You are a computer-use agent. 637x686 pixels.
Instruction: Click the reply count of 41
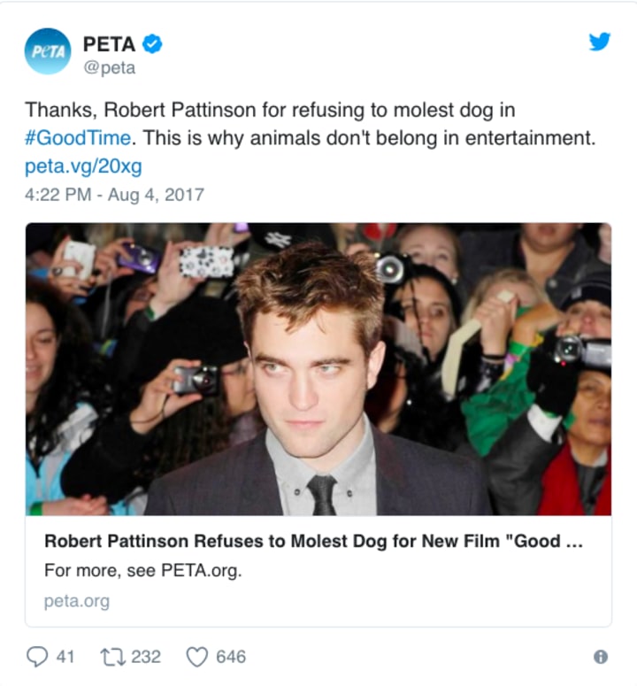[65, 657]
